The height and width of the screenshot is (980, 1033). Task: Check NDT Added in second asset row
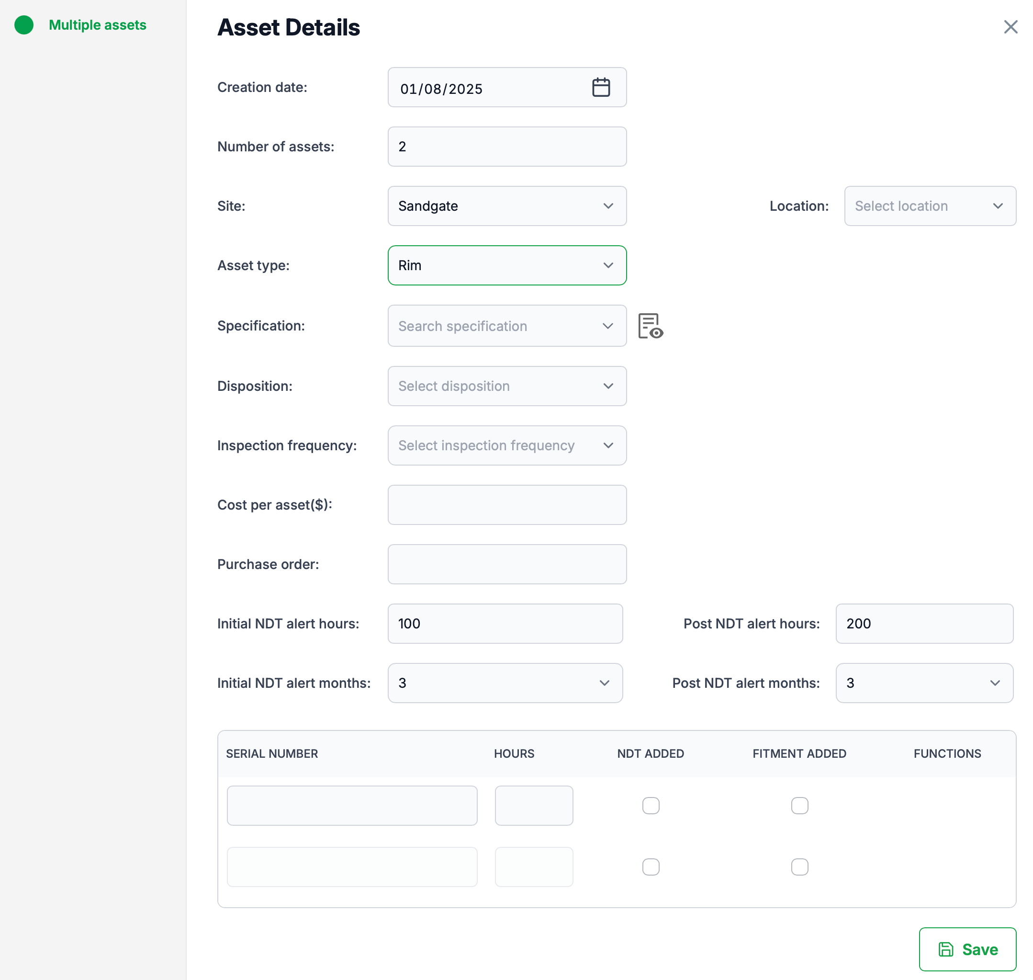point(651,866)
